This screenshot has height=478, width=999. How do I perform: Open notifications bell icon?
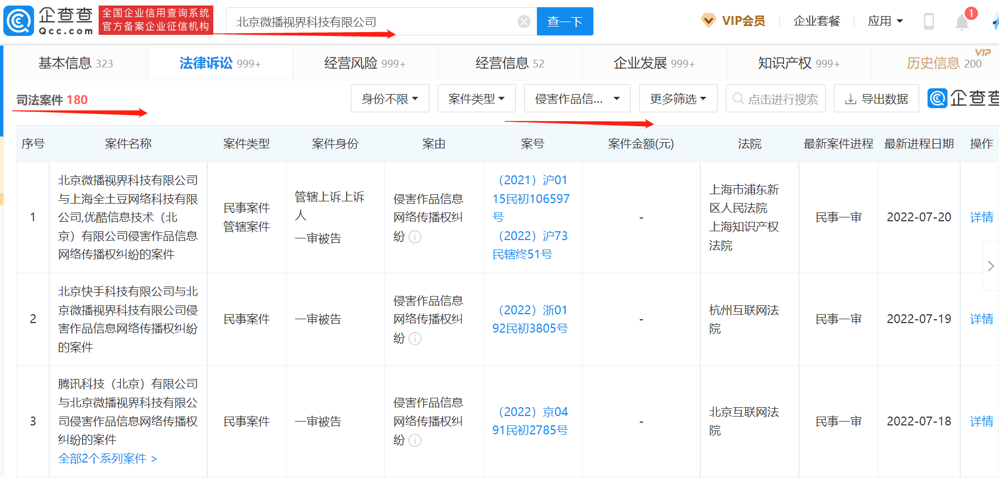[962, 22]
